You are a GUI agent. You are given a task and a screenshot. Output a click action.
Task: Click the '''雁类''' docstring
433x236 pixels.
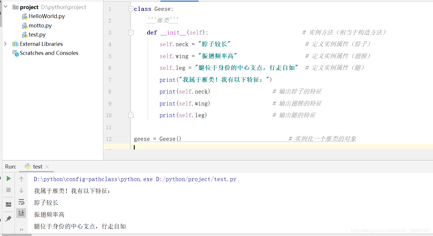click(162, 20)
